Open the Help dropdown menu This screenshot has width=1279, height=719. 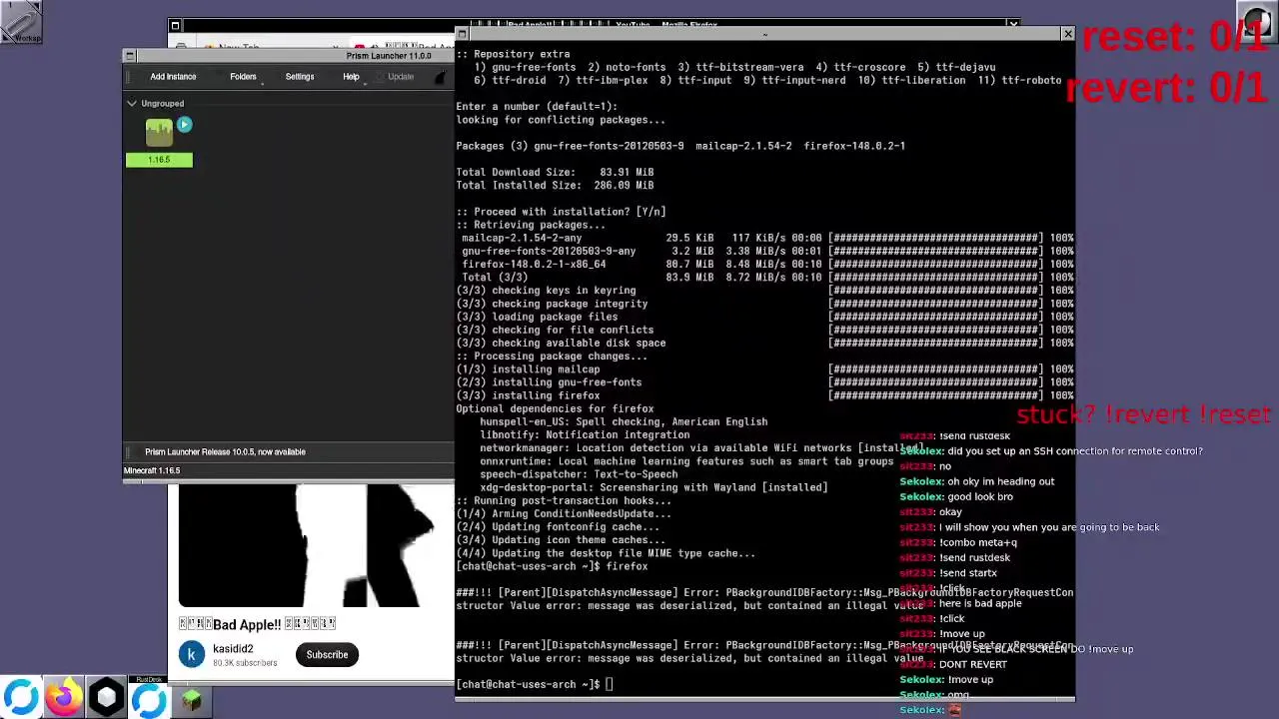click(351, 77)
